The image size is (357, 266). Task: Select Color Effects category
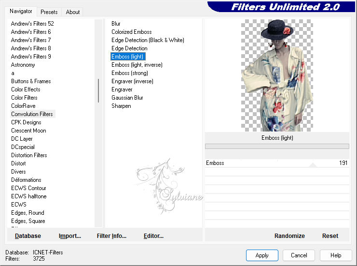[26, 89]
